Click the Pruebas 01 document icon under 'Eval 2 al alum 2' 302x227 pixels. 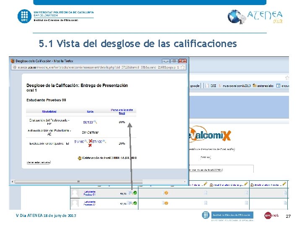tap(246, 193)
